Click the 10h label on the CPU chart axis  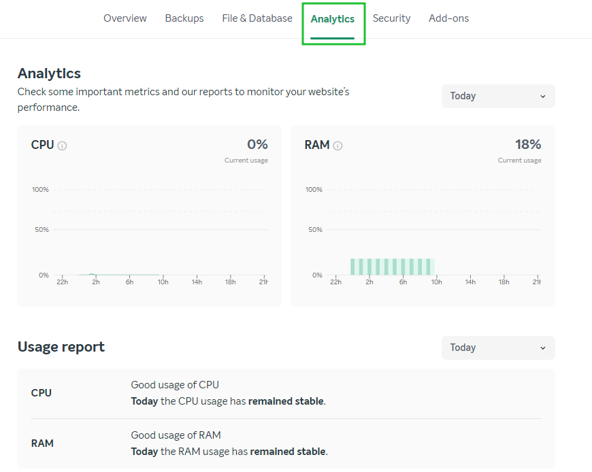pos(163,282)
